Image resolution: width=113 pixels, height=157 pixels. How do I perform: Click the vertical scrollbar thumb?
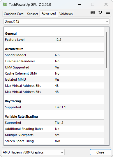[x=107, y=50]
